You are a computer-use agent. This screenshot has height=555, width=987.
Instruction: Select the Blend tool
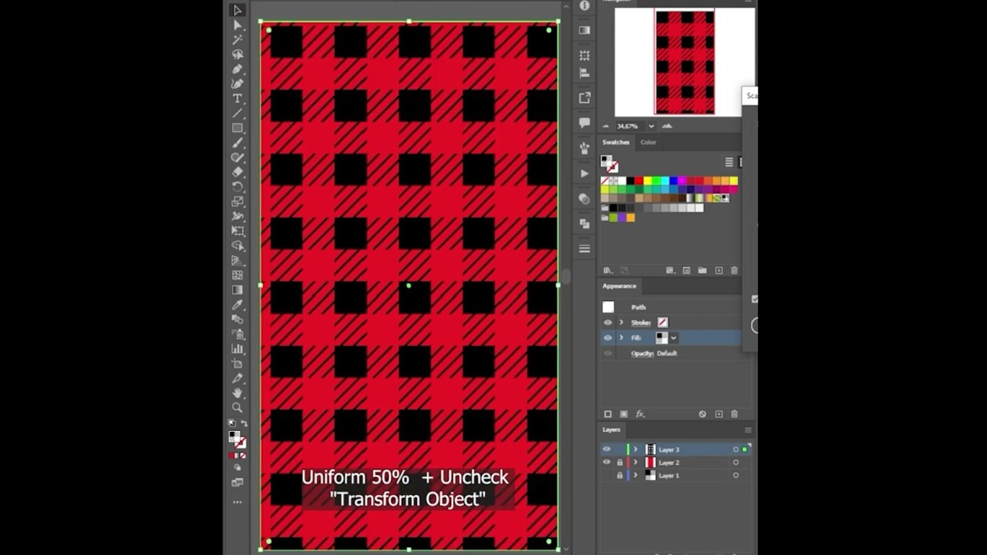237,319
